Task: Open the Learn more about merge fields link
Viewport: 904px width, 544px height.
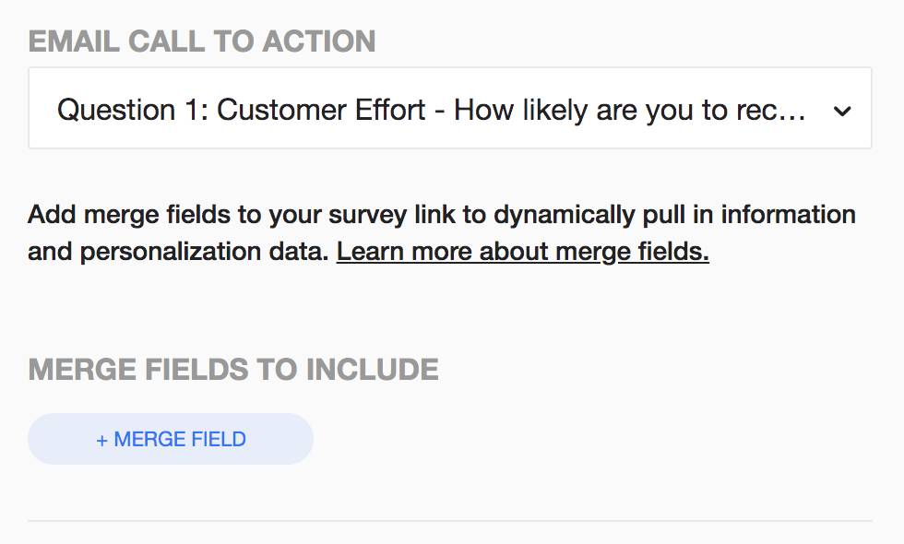Action: 522,252
